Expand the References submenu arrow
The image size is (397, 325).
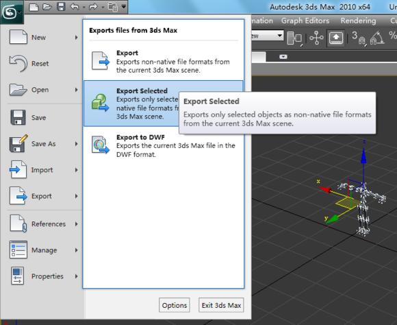[76, 224]
